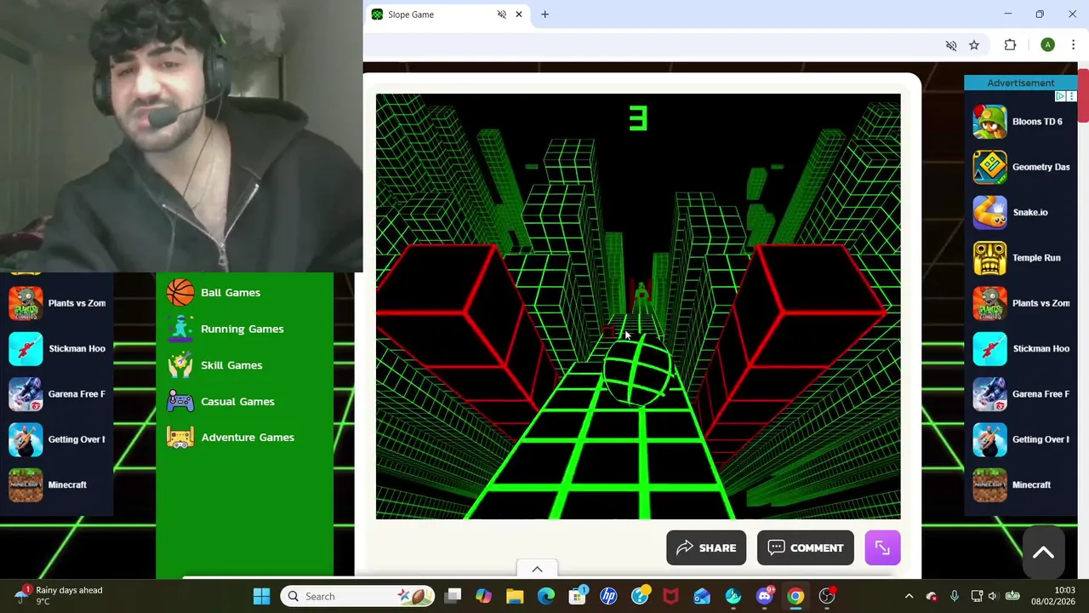Open the Bloons TD 6 game in right sidebar

tap(1020, 122)
